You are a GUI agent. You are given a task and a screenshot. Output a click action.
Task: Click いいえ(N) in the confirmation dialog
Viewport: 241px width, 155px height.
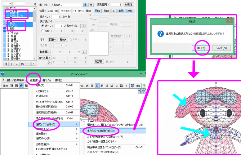pos(222,48)
